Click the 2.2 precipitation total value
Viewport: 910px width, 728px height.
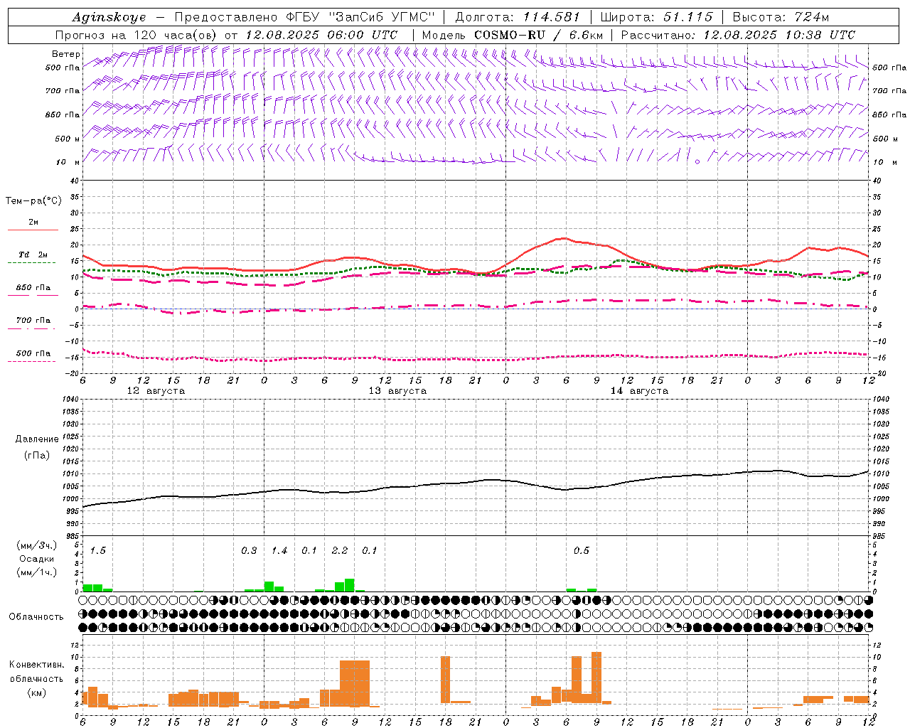340,551
